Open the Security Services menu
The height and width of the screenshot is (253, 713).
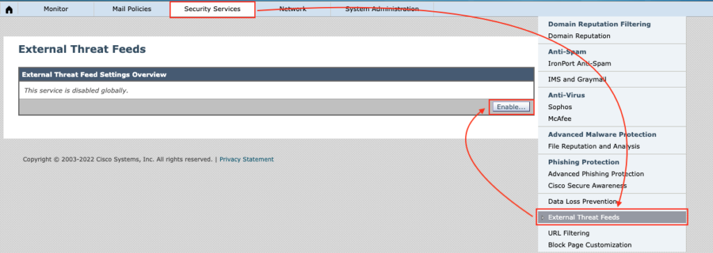[x=212, y=9]
